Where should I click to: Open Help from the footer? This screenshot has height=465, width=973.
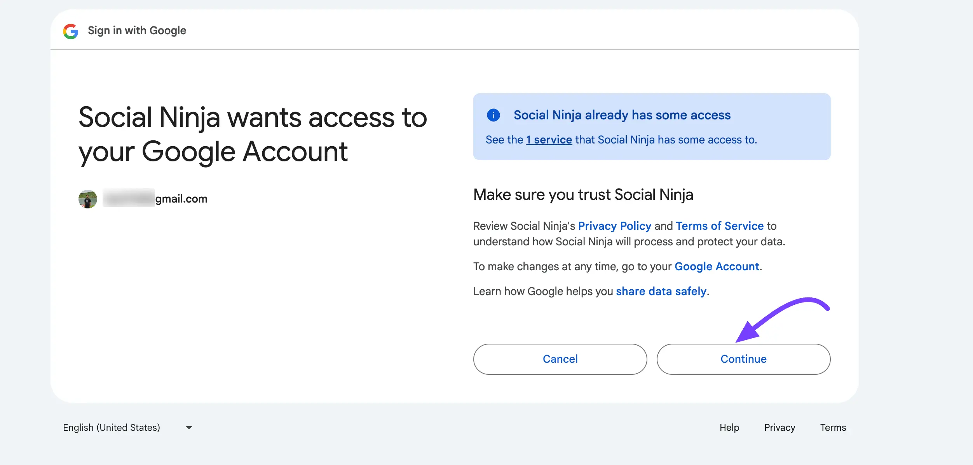pyautogui.click(x=729, y=427)
